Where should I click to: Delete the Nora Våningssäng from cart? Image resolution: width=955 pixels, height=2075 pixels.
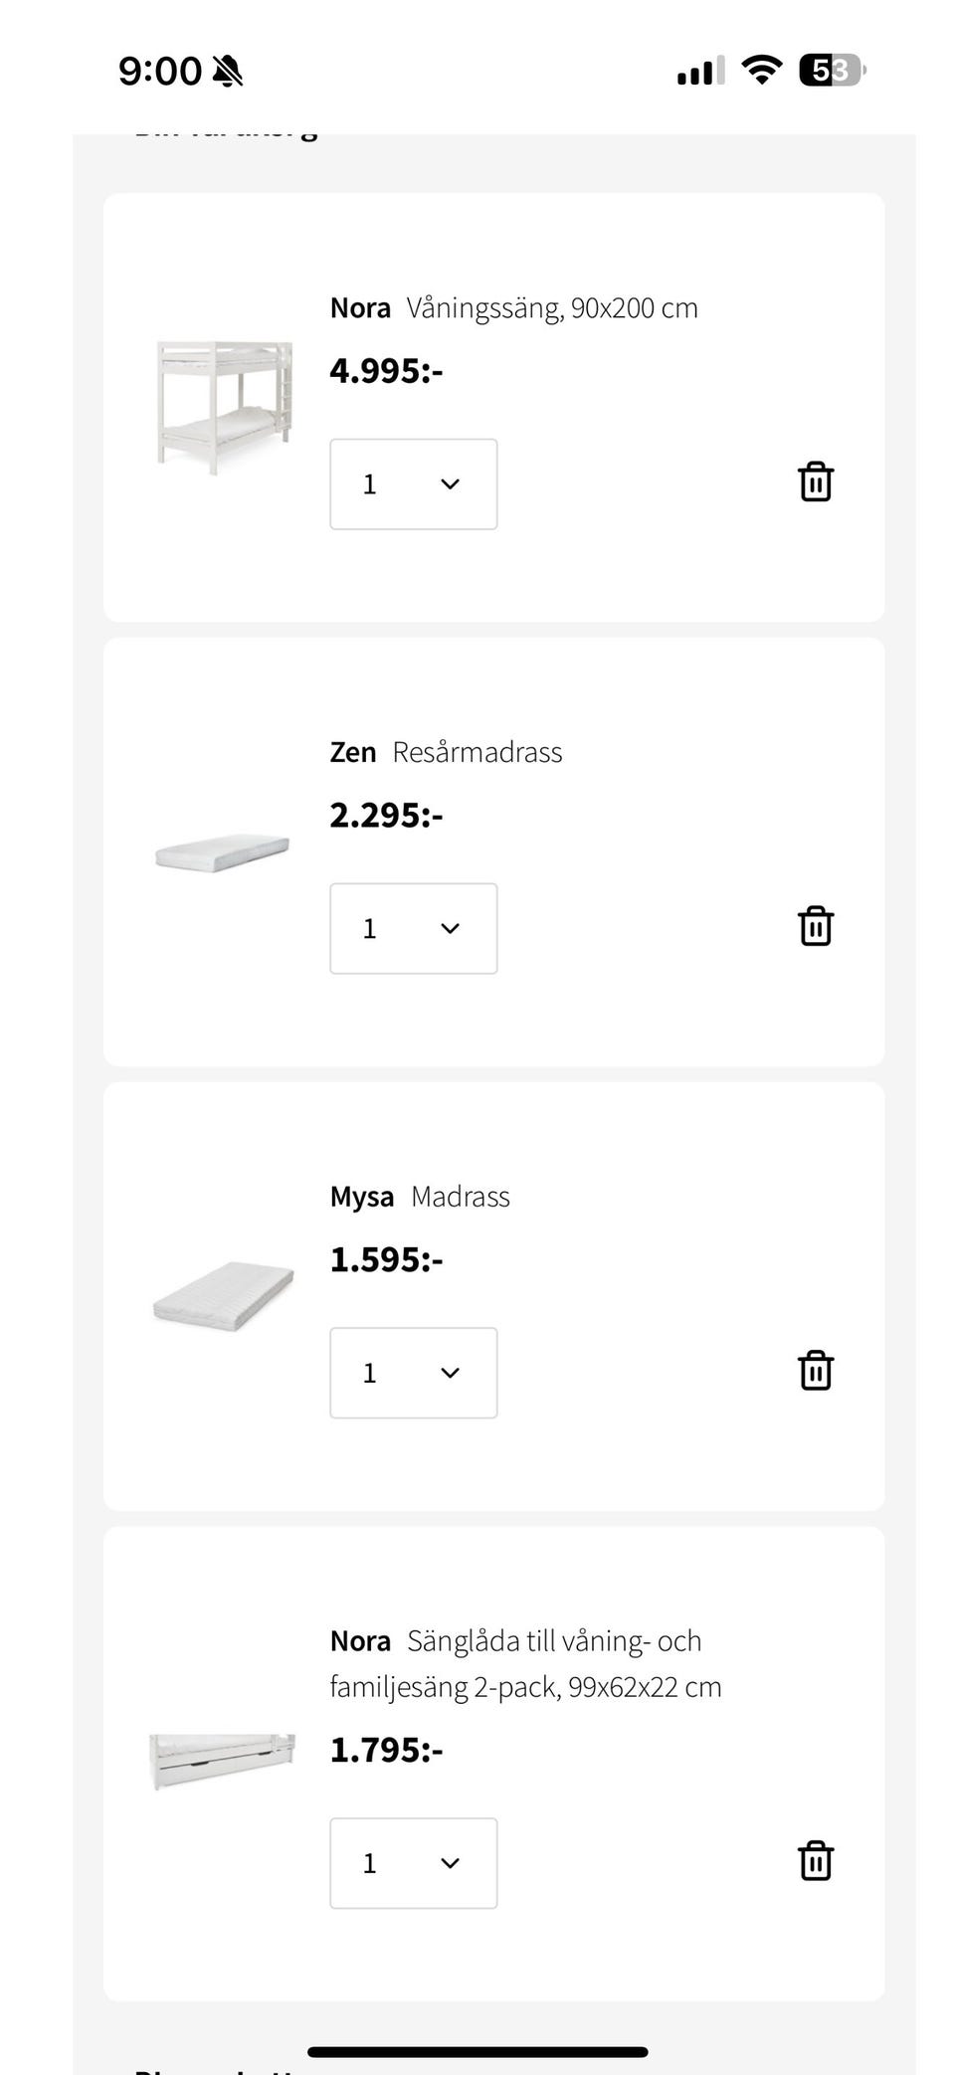coord(815,482)
